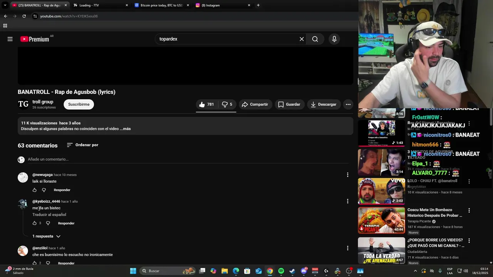493x277 pixels.
Task: Open Discord from the taskbar
Action: [304, 271]
